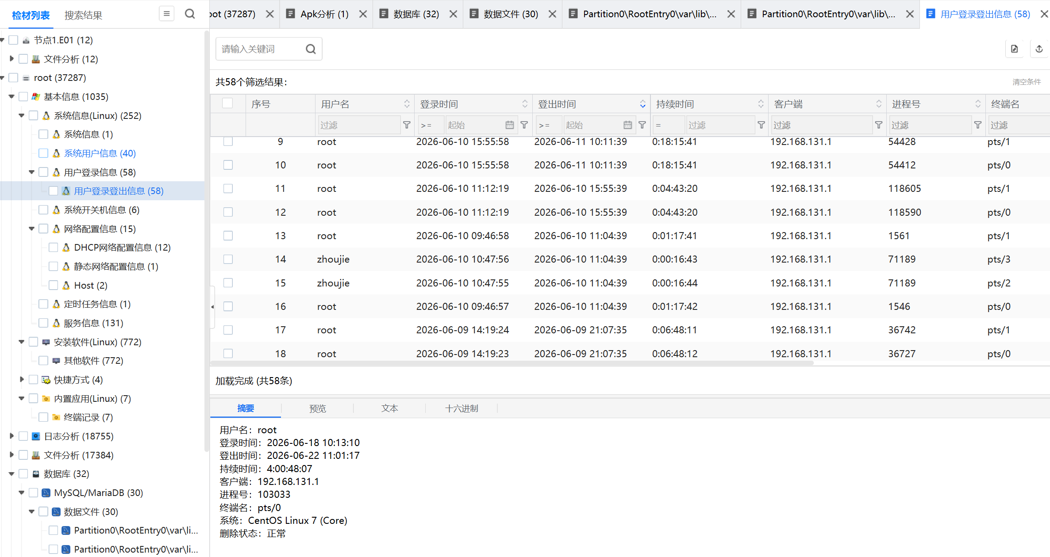Click the filter funnel icon under 用户名

407,125
